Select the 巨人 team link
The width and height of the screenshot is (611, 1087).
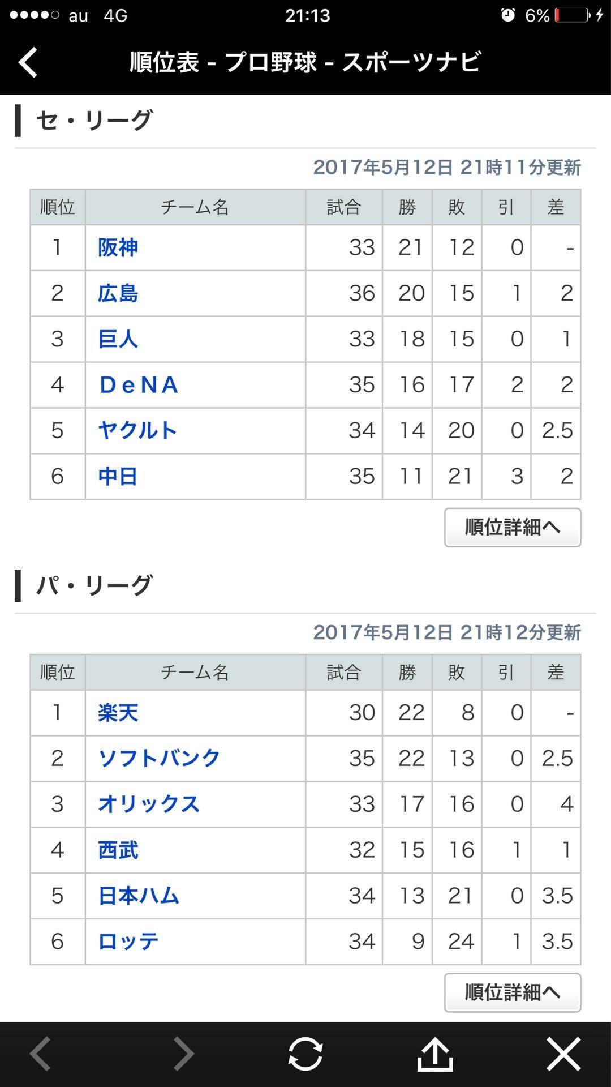pos(118,340)
